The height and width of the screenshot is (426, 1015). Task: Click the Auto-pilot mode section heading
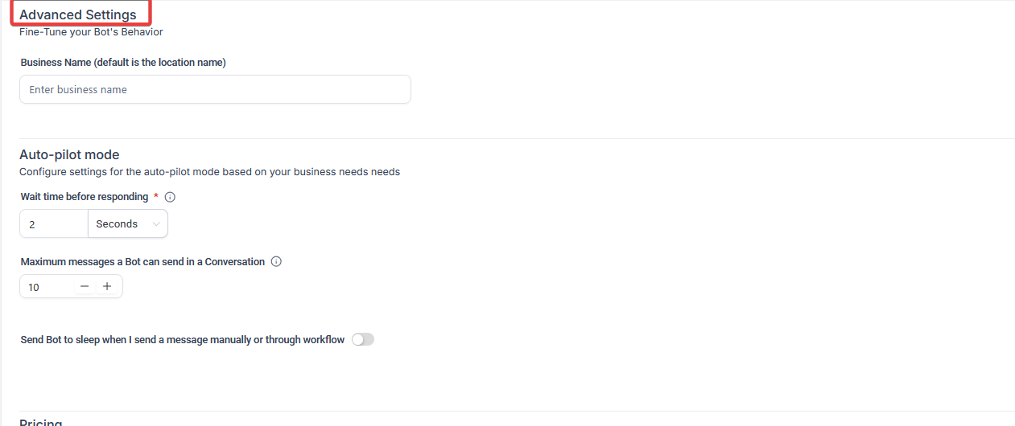click(69, 154)
